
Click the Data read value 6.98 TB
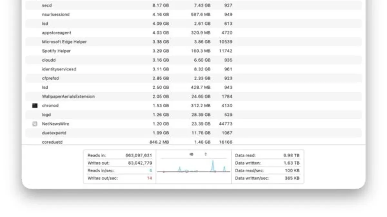(x=292, y=155)
